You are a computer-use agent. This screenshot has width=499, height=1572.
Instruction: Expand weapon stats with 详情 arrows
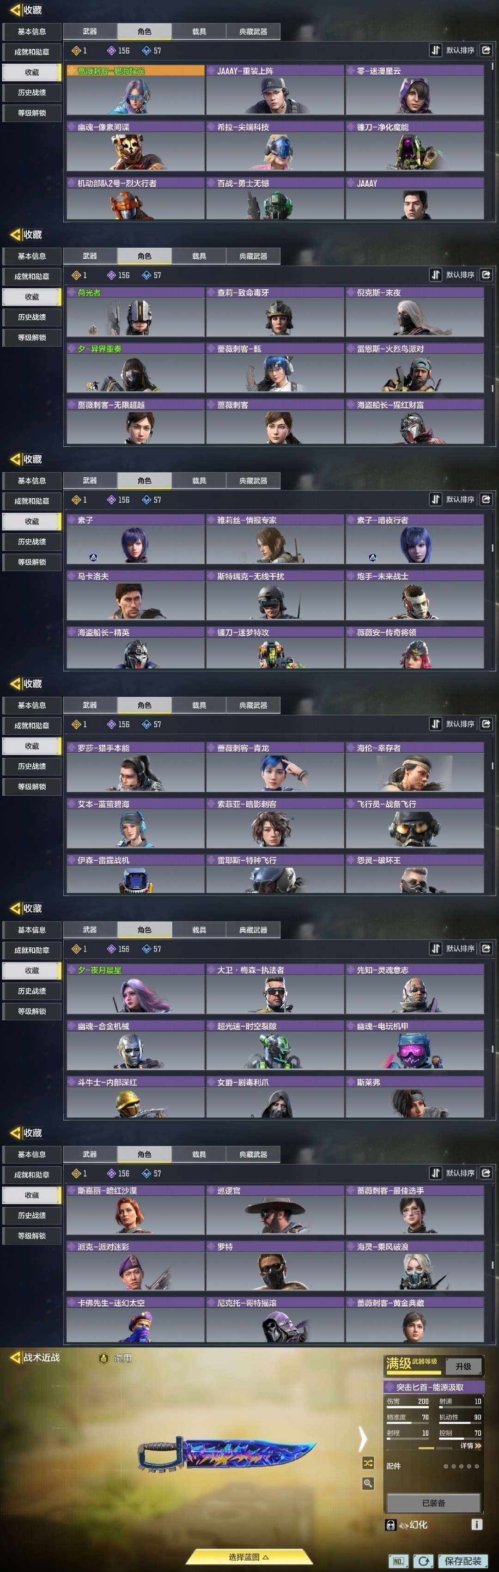(470, 1446)
